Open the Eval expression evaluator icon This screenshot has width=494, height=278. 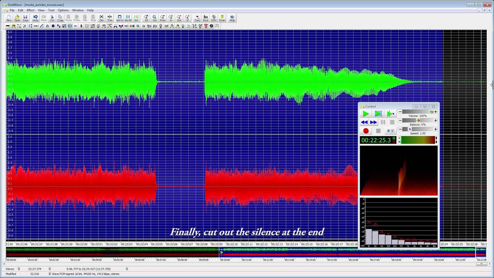206,18
